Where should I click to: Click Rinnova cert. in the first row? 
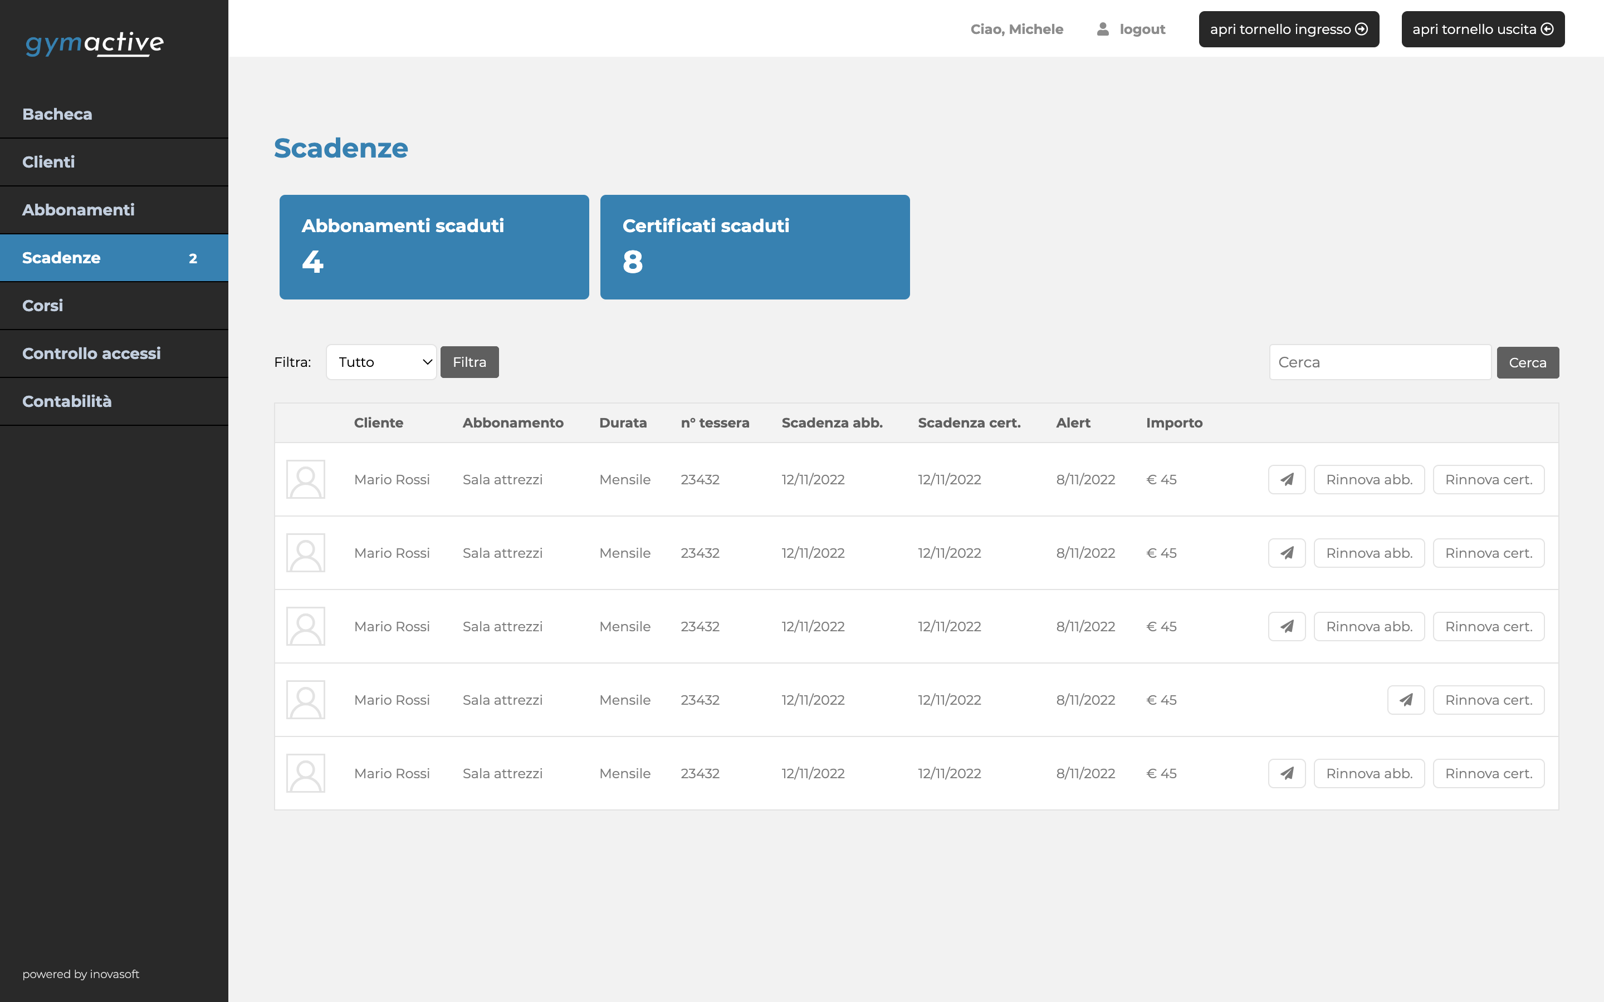1489,480
